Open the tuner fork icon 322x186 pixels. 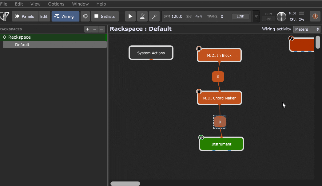[154, 16]
